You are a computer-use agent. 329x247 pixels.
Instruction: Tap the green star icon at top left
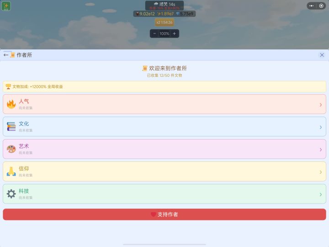pyautogui.click(x=6, y=6)
